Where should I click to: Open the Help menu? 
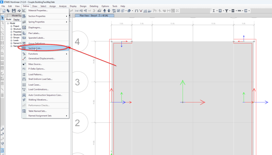coord(123,6)
